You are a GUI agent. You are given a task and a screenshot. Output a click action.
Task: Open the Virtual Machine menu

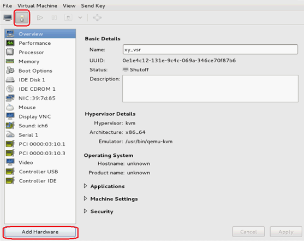click(38, 6)
